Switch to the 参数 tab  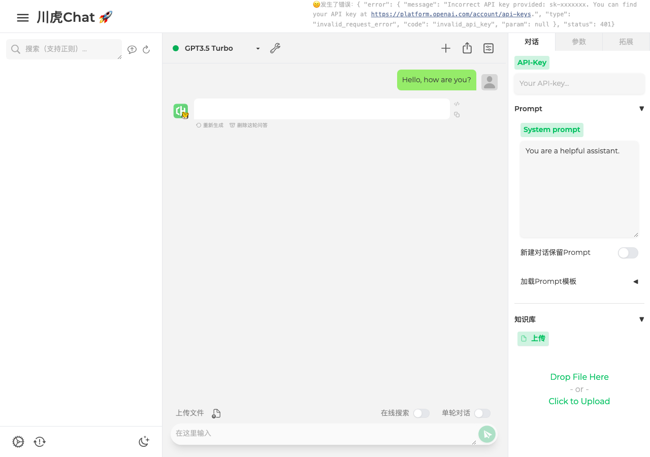tap(579, 42)
